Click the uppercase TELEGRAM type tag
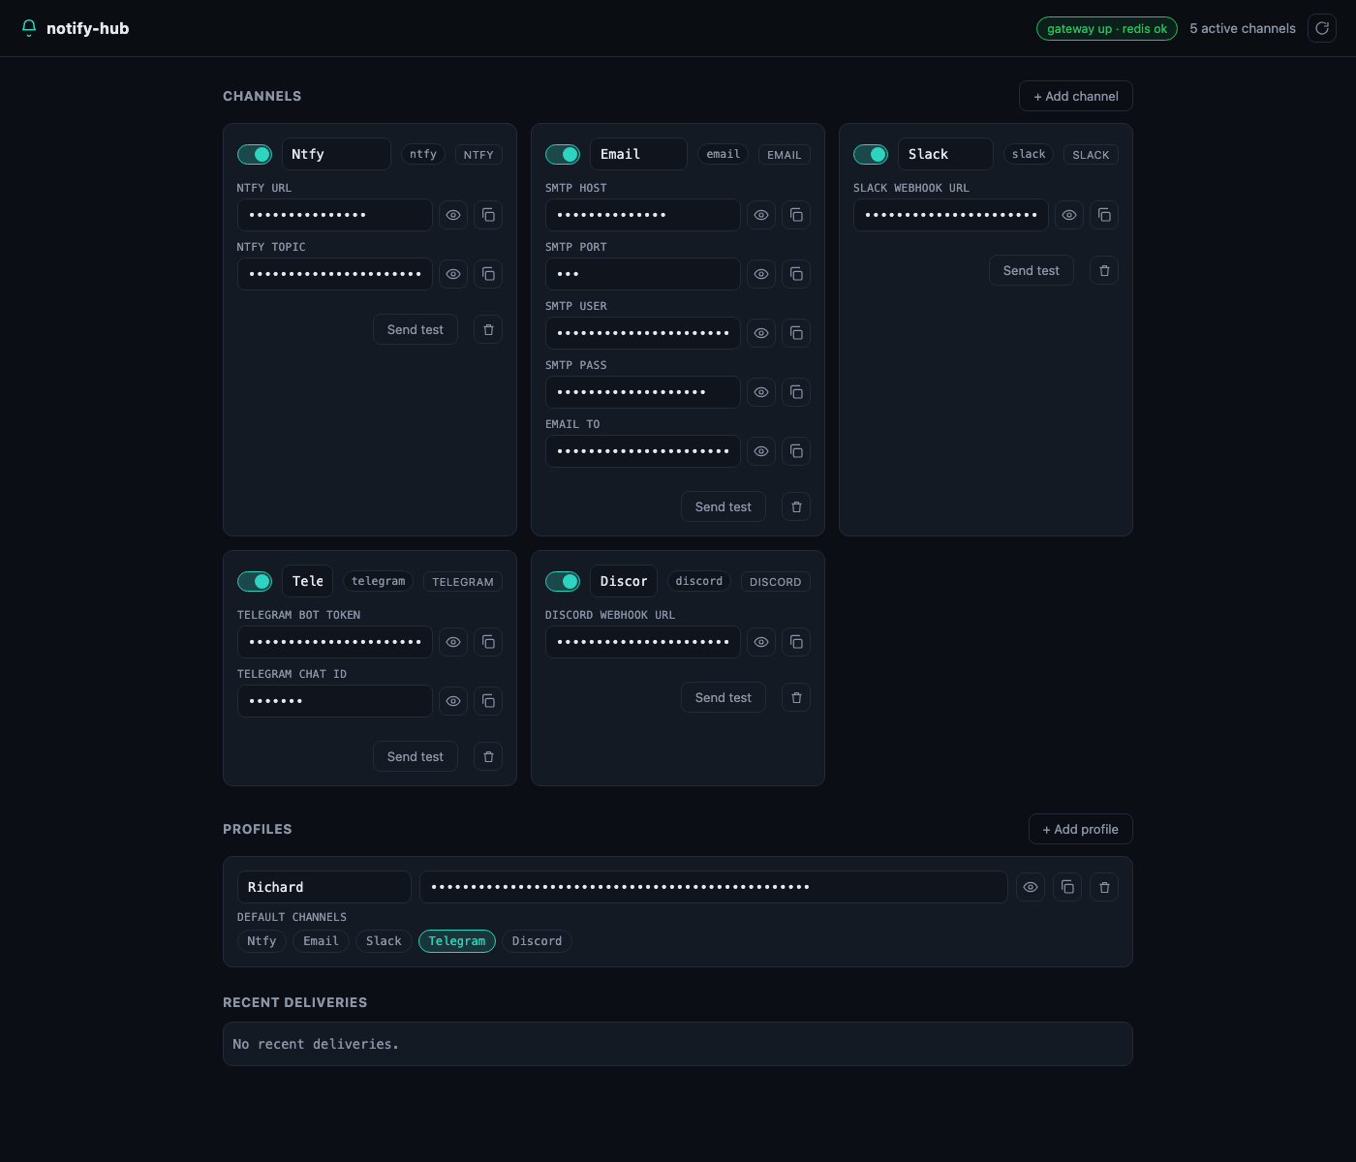This screenshot has height=1162, width=1356. click(463, 582)
